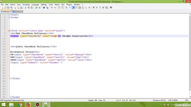Open UTF-8-BOM encoding selector in status bar
Image resolution: width=191 pixels, height=107 pixels.
pyautogui.click(x=173, y=100)
